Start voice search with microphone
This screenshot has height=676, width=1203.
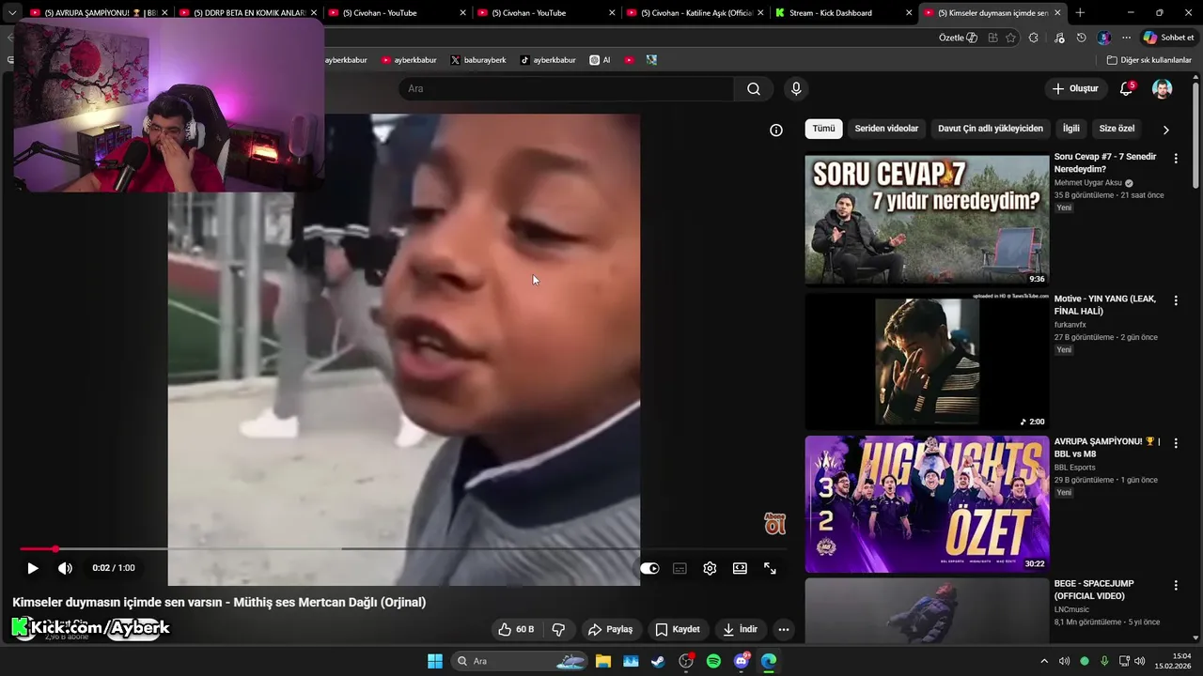796,88
